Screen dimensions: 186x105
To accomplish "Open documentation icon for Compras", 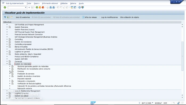I will (x=13, y=71).
